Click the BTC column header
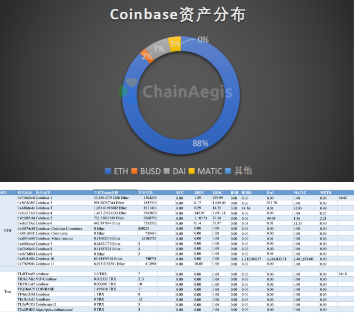The height and width of the screenshot is (314, 355). click(x=180, y=193)
